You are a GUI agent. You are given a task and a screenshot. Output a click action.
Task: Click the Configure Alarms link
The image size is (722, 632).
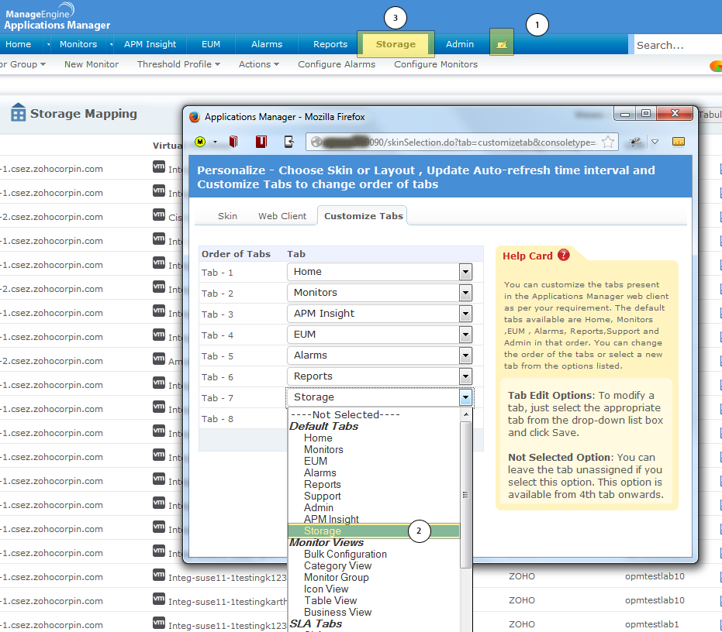click(x=337, y=64)
